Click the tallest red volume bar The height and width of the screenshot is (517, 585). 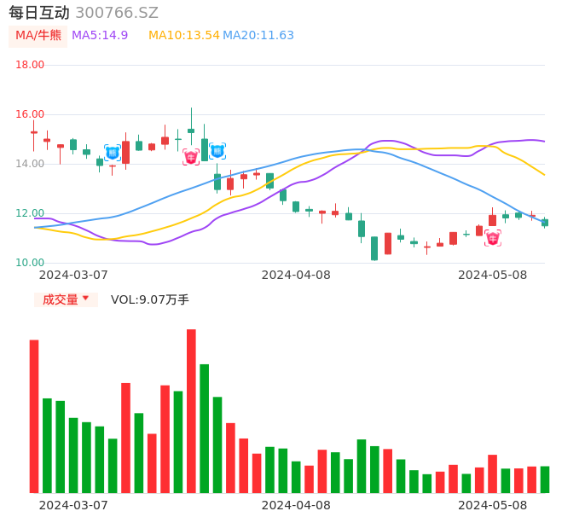[x=191, y=410]
